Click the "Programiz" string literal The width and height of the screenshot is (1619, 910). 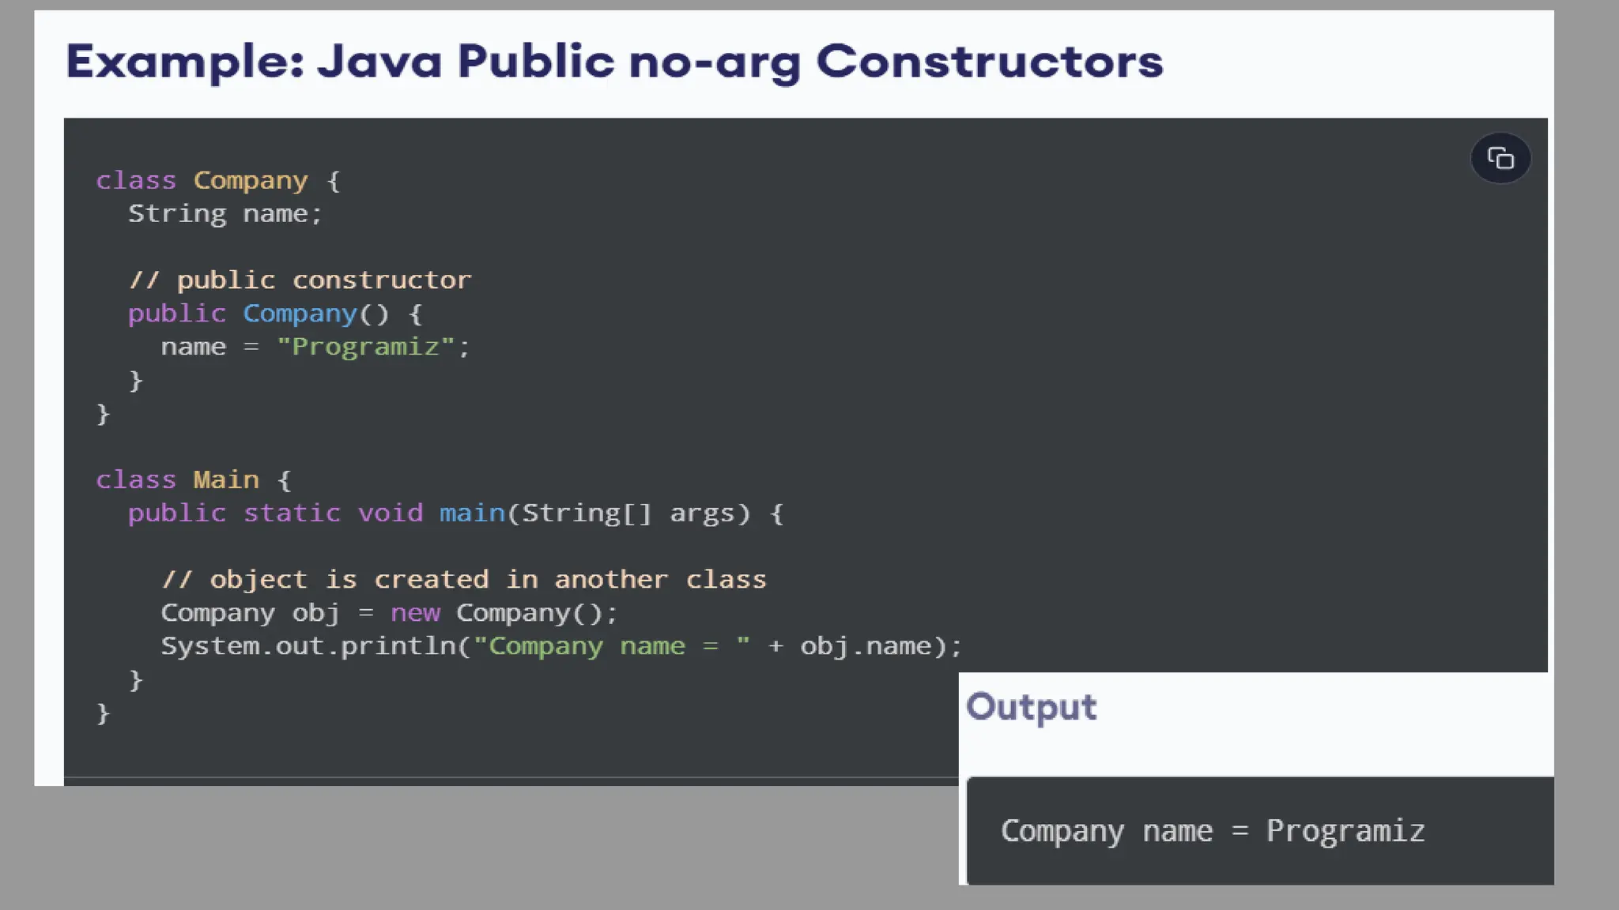point(365,347)
